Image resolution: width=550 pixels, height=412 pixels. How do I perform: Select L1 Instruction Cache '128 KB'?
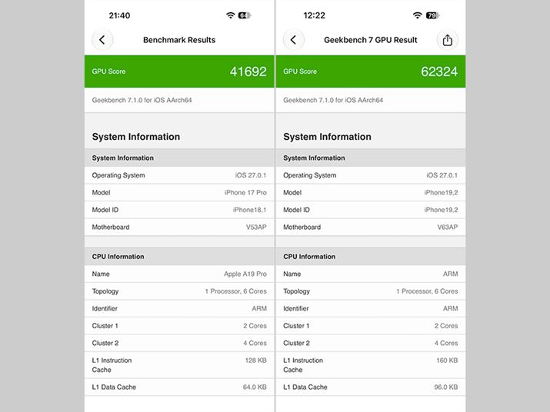point(256,360)
